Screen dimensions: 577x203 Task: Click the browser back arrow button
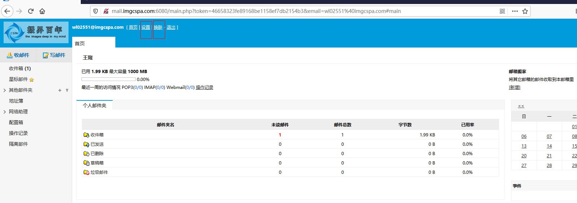[8, 11]
